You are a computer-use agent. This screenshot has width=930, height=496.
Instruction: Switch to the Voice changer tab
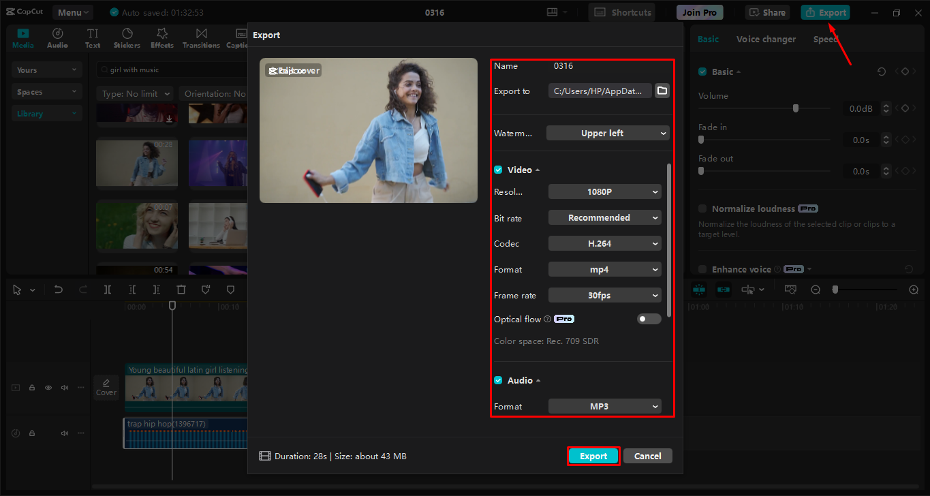tap(766, 39)
